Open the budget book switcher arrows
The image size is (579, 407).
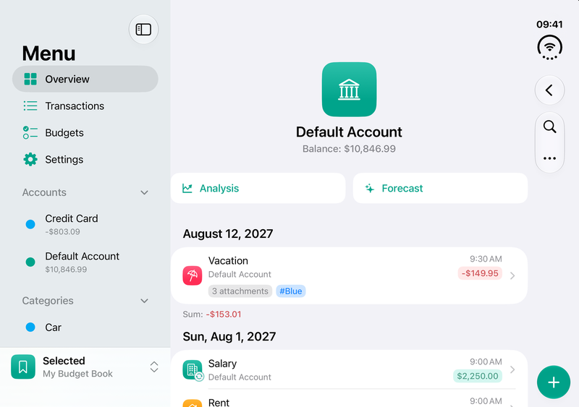point(154,367)
